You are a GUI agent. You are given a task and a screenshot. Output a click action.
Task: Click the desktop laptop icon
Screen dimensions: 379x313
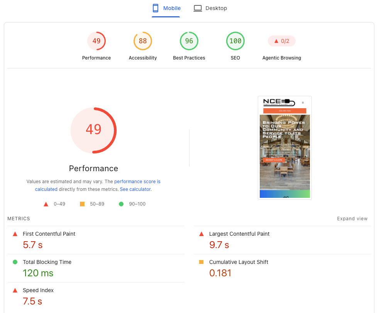coord(198,8)
